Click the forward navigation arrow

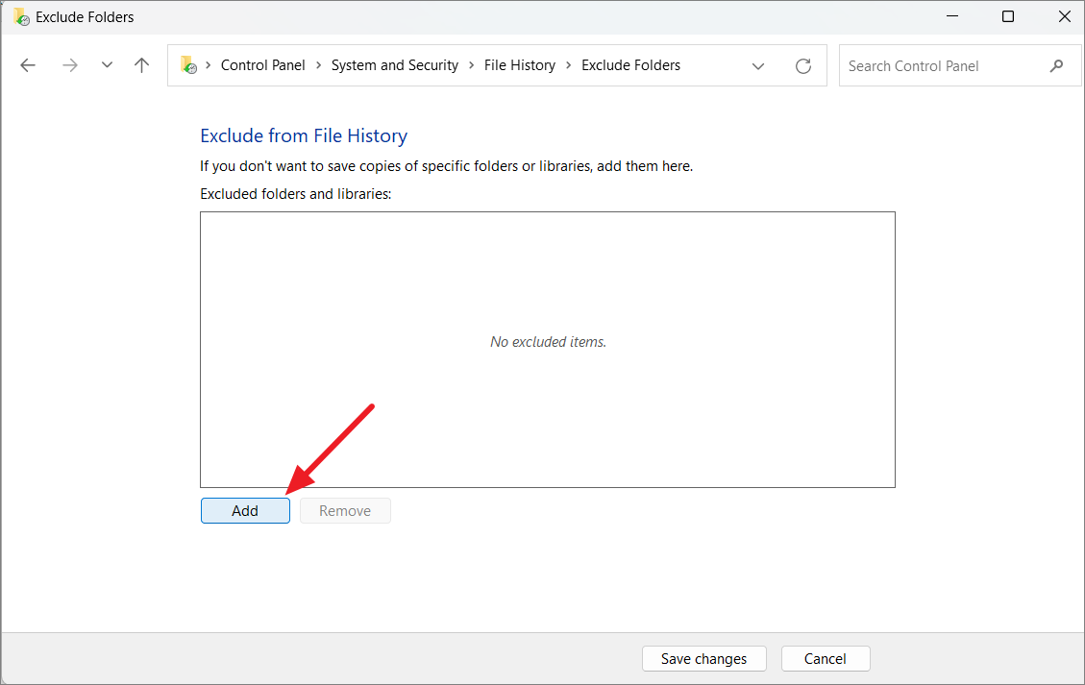click(69, 64)
